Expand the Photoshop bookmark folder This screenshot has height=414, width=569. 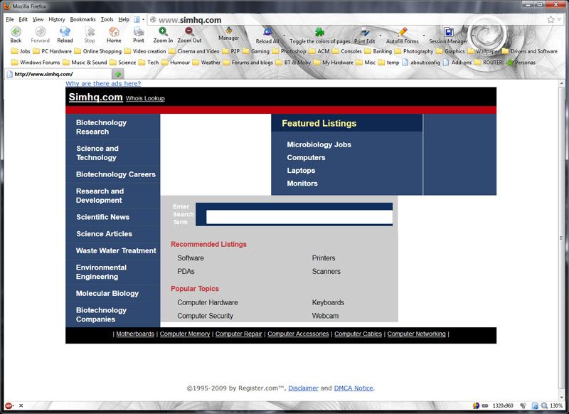(x=289, y=51)
